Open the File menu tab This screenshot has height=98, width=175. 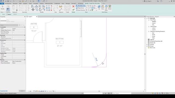[x=2, y=4]
